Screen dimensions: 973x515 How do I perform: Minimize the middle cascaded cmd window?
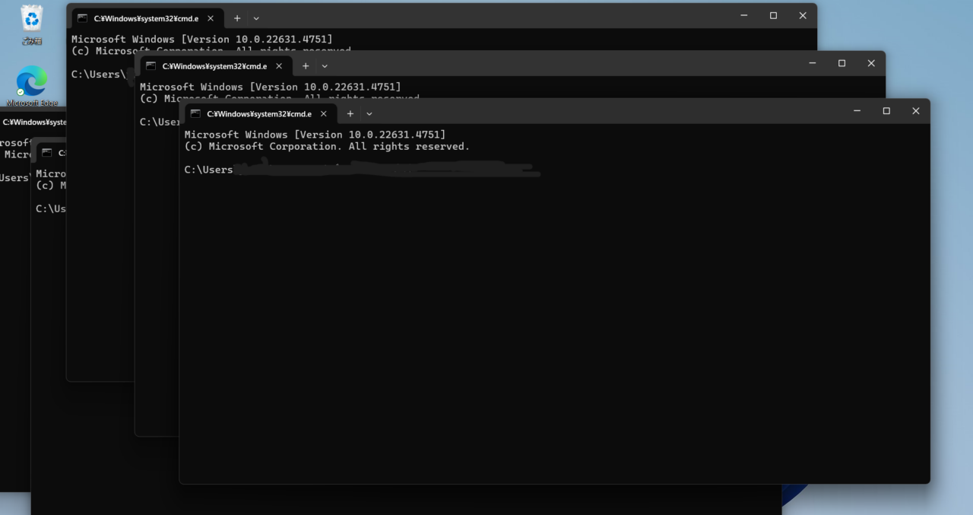click(813, 63)
